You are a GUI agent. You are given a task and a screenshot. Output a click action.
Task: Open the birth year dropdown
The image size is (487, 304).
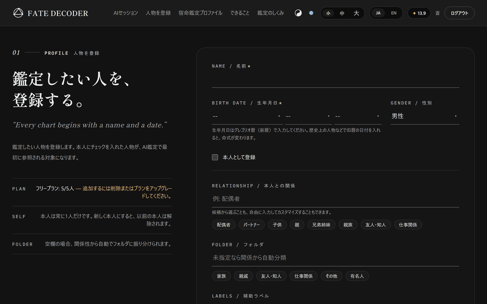(x=247, y=116)
